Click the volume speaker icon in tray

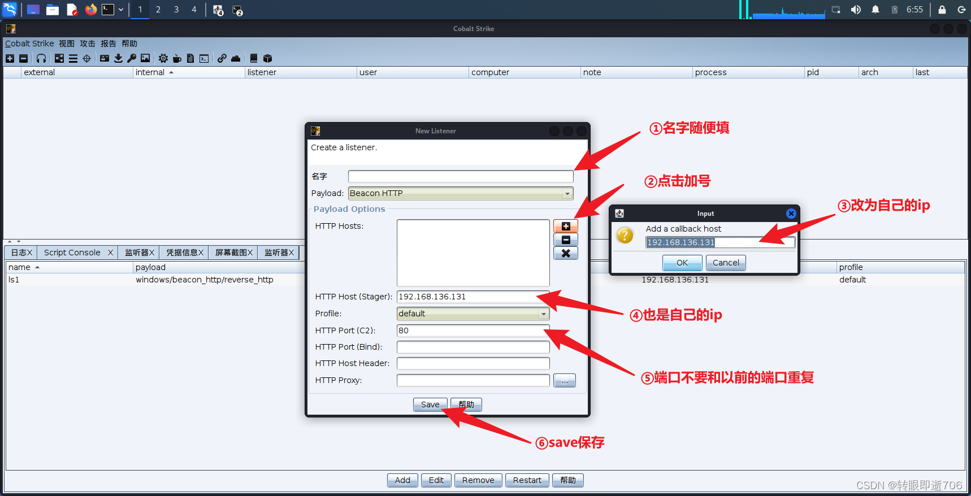pyautogui.click(x=856, y=10)
